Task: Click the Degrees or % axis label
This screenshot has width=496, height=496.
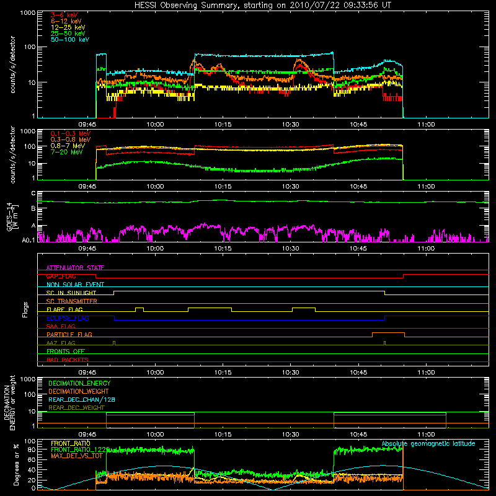Action: (x=16, y=464)
